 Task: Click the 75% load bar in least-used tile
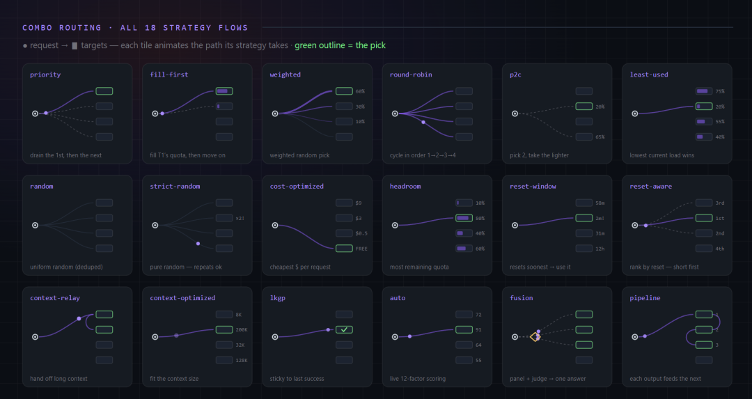coord(703,91)
